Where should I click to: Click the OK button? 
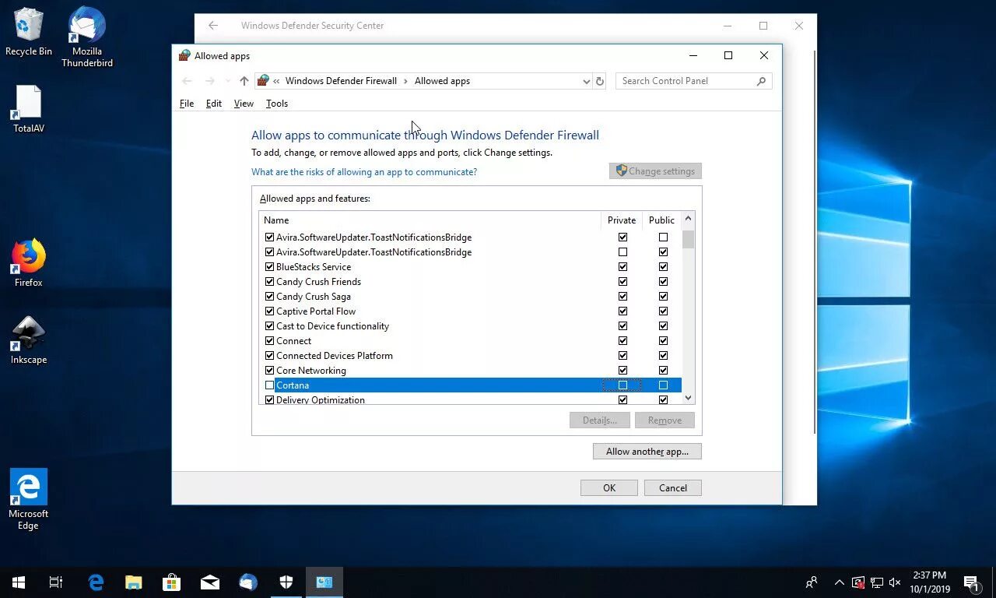pyautogui.click(x=609, y=488)
